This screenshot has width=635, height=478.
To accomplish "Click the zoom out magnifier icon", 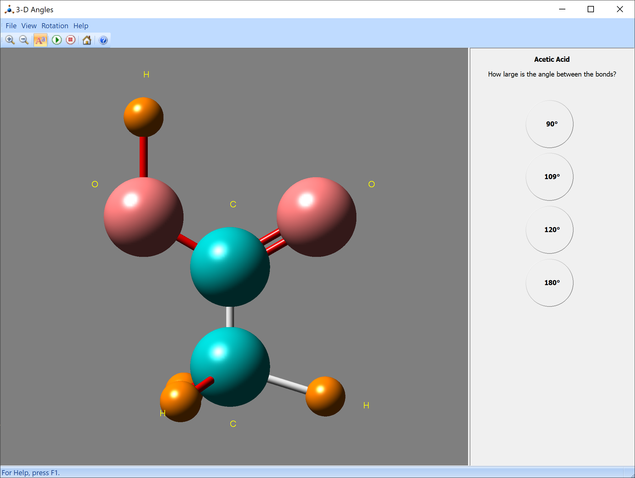I will (24, 40).
